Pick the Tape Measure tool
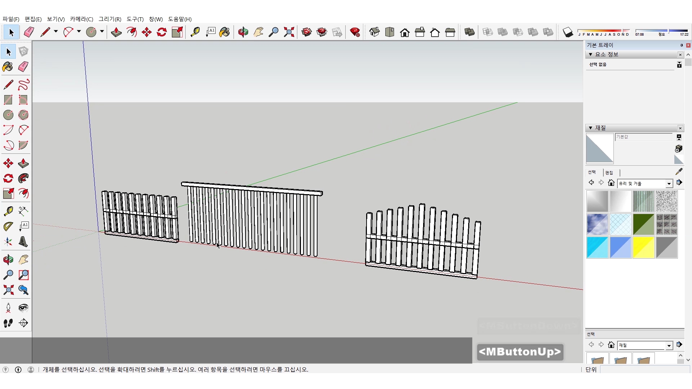692x389 pixels. click(x=8, y=211)
